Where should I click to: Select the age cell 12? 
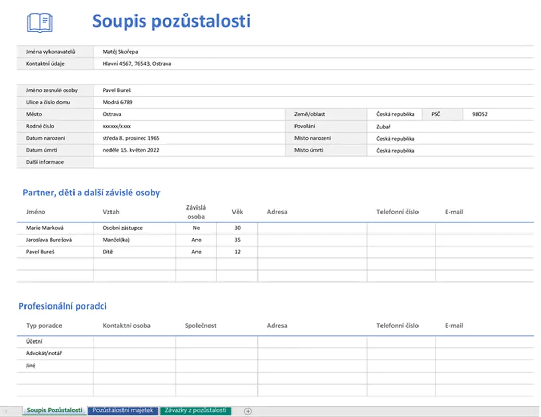(x=237, y=252)
